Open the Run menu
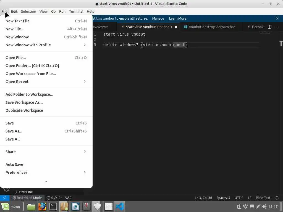This screenshot has height=212, width=283. (x=62, y=11)
